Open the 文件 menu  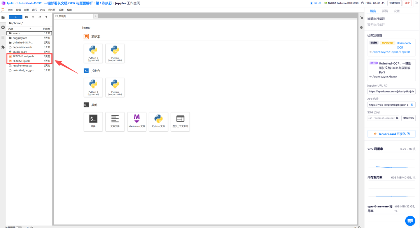[x=10, y=10]
